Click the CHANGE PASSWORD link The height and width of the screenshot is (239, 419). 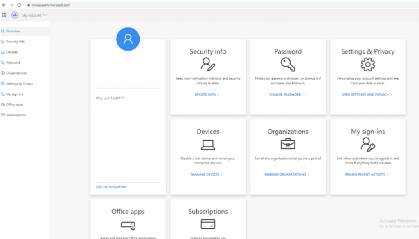click(x=286, y=94)
